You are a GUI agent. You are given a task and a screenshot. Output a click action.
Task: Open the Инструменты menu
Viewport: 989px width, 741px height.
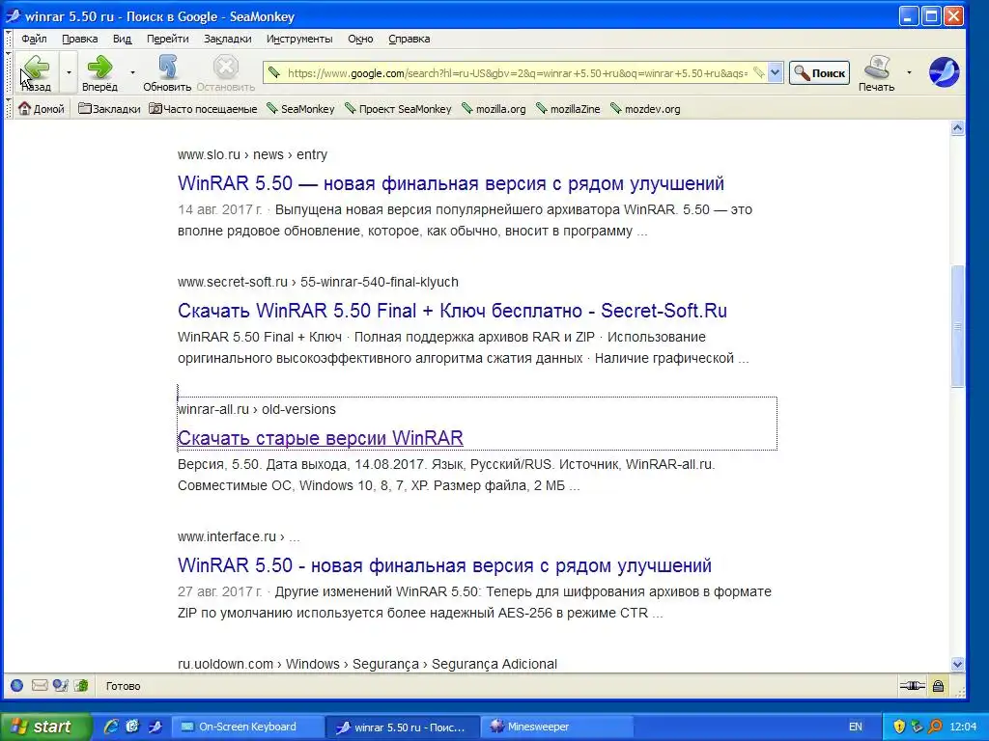point(299,39)
